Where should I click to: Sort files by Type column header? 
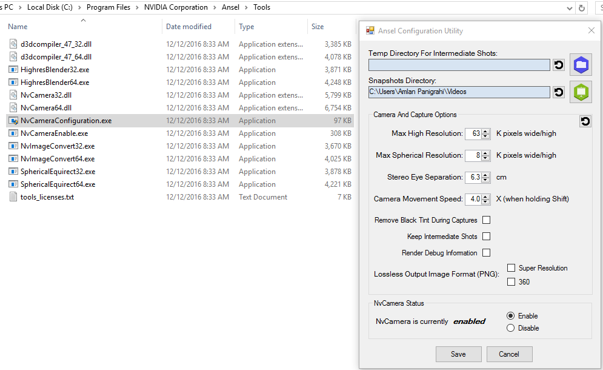[x=247, y=27]
